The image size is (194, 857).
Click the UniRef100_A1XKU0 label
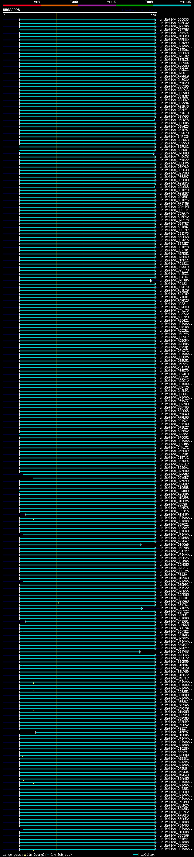pos(174,515)
